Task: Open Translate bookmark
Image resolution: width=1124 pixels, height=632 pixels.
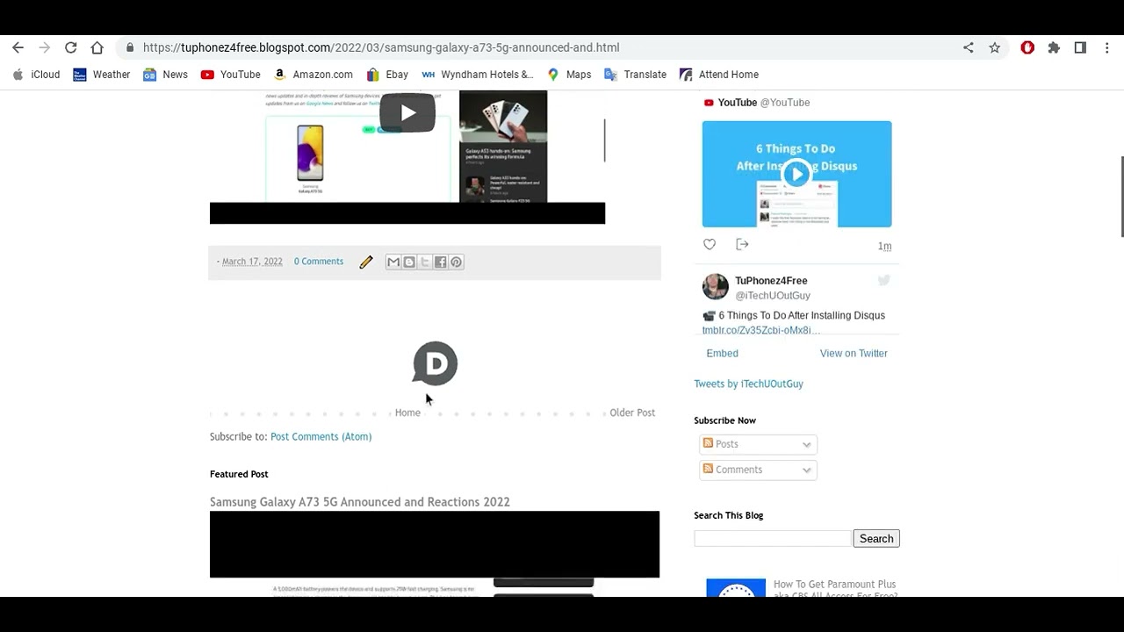Action: click(x=635, y=75)
